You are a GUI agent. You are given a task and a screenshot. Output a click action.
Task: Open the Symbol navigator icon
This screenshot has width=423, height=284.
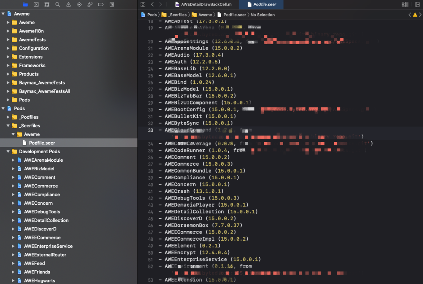47,4
